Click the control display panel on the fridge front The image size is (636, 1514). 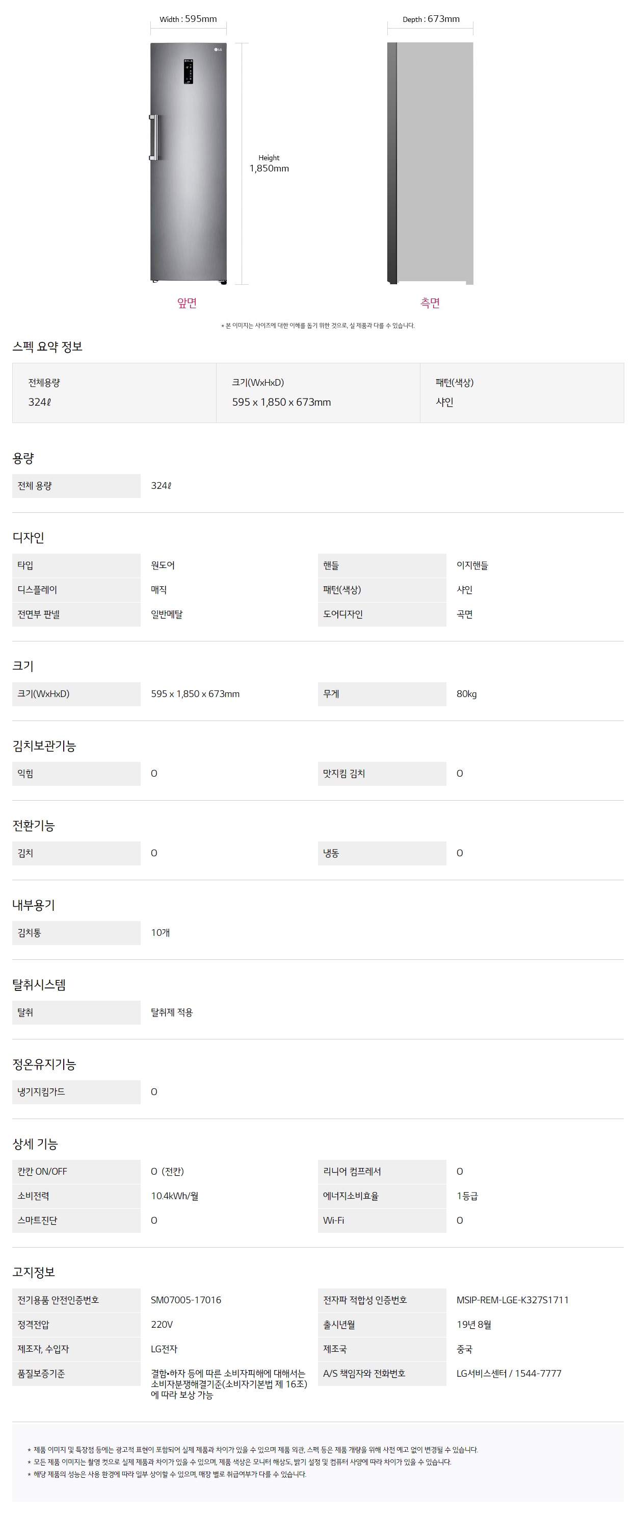189,71
